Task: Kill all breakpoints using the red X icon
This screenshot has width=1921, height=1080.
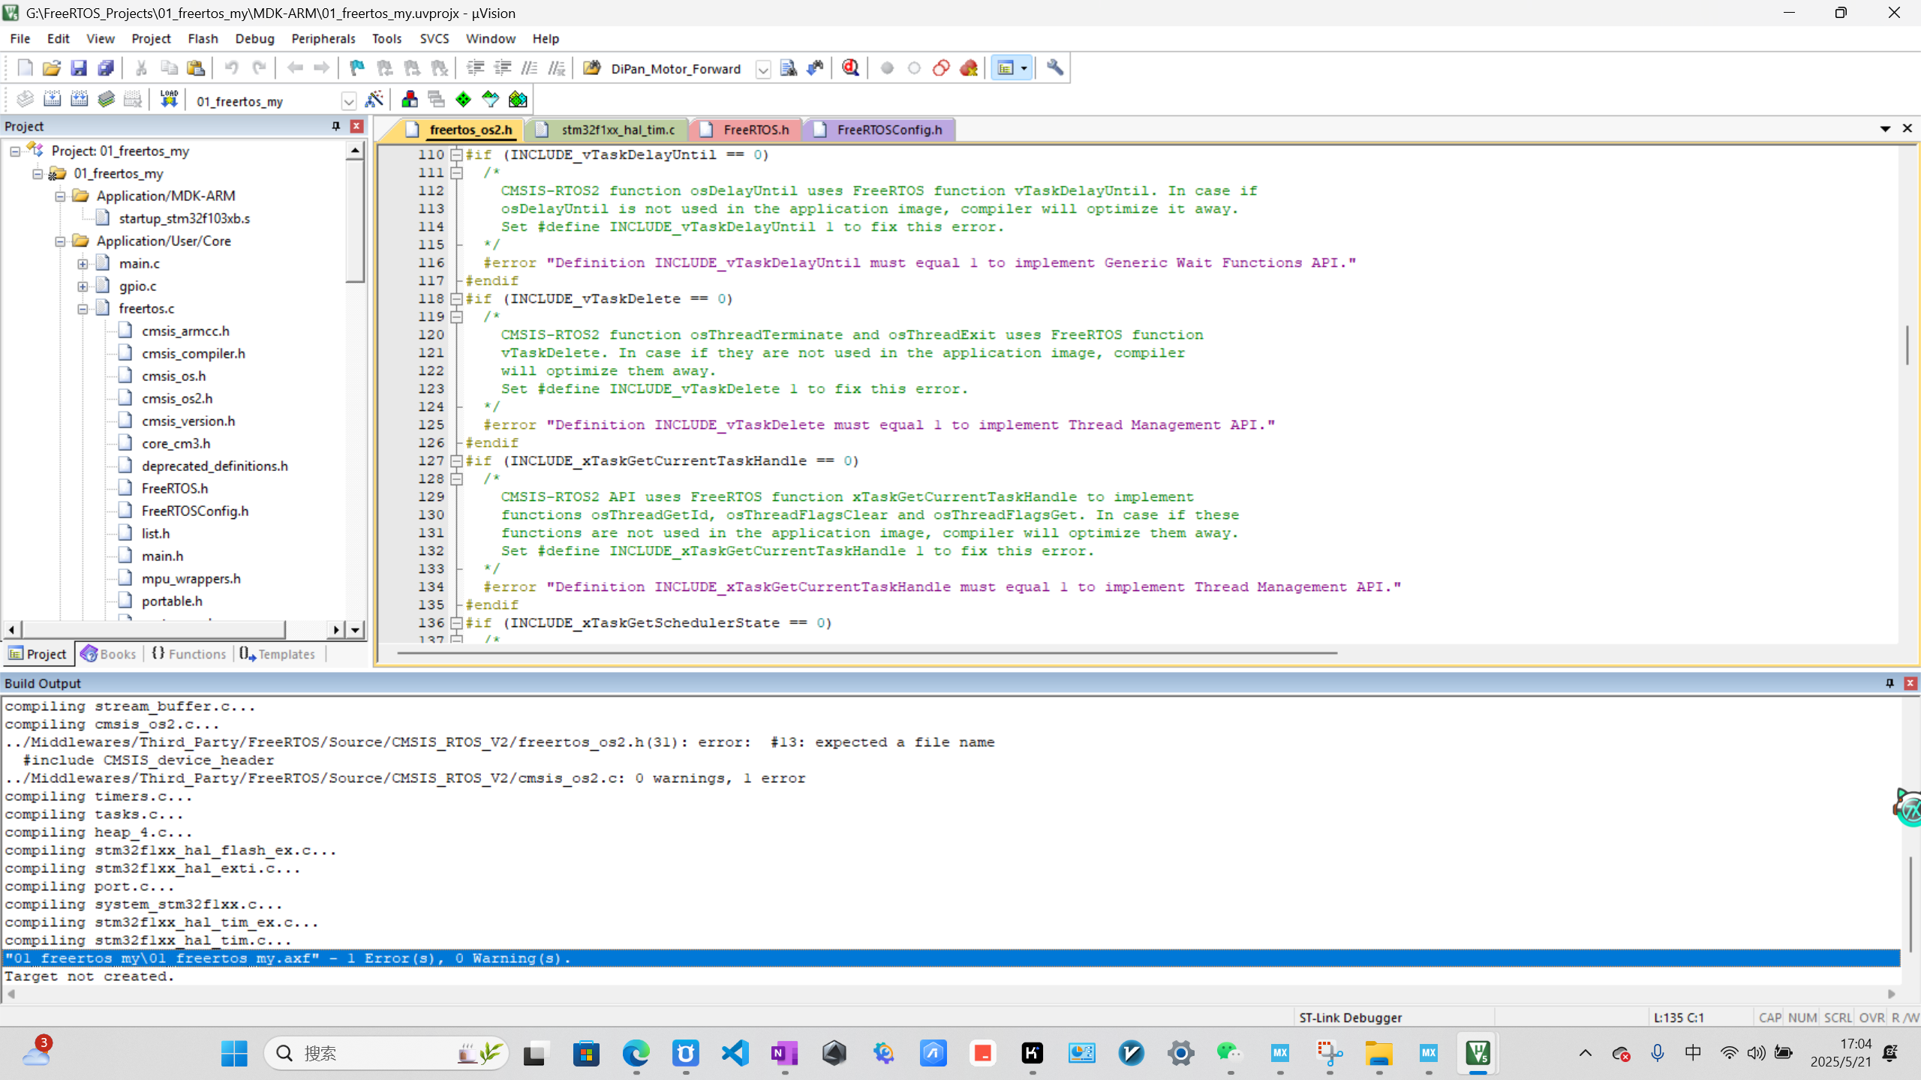Action: coord(967,68)
